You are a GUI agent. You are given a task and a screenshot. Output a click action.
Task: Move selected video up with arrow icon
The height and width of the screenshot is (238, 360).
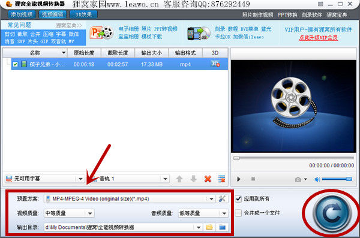pyautogui.click(x=179, y=179)
